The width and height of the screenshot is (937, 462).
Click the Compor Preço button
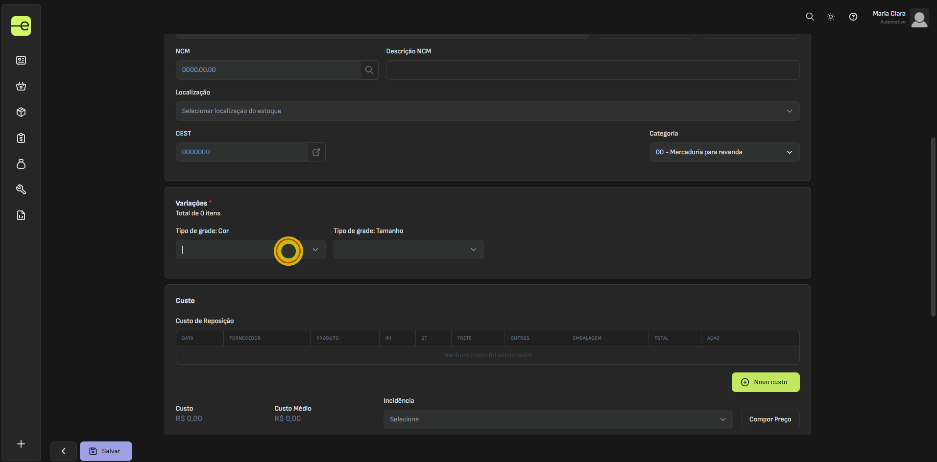(769, 419)
